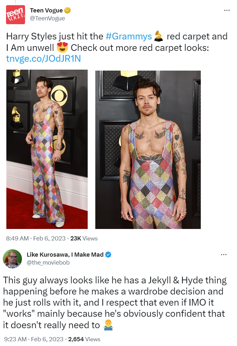Click the @the_moviebob handle
The width and height of the screenshot is (237, 346).
[48, 263]
